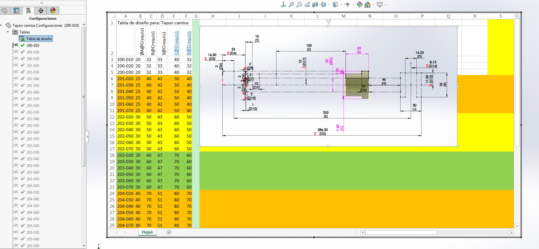Select configuration 200-020 in the tree
Screen dimensions: 539x249
pos(33,52)
